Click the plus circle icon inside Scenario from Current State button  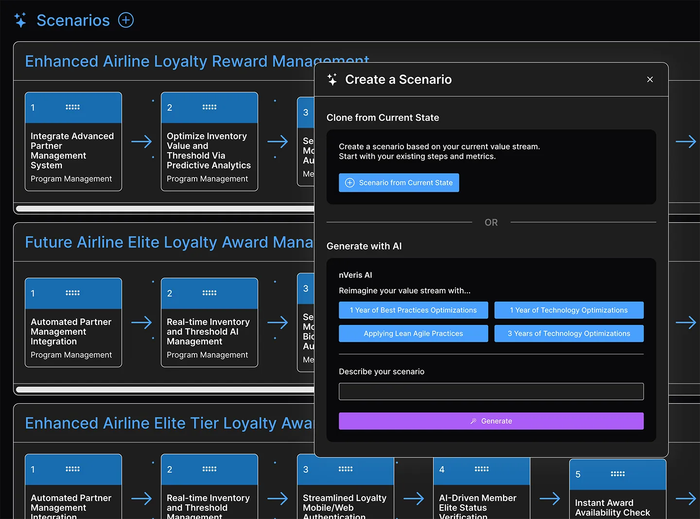click(350, 182)
